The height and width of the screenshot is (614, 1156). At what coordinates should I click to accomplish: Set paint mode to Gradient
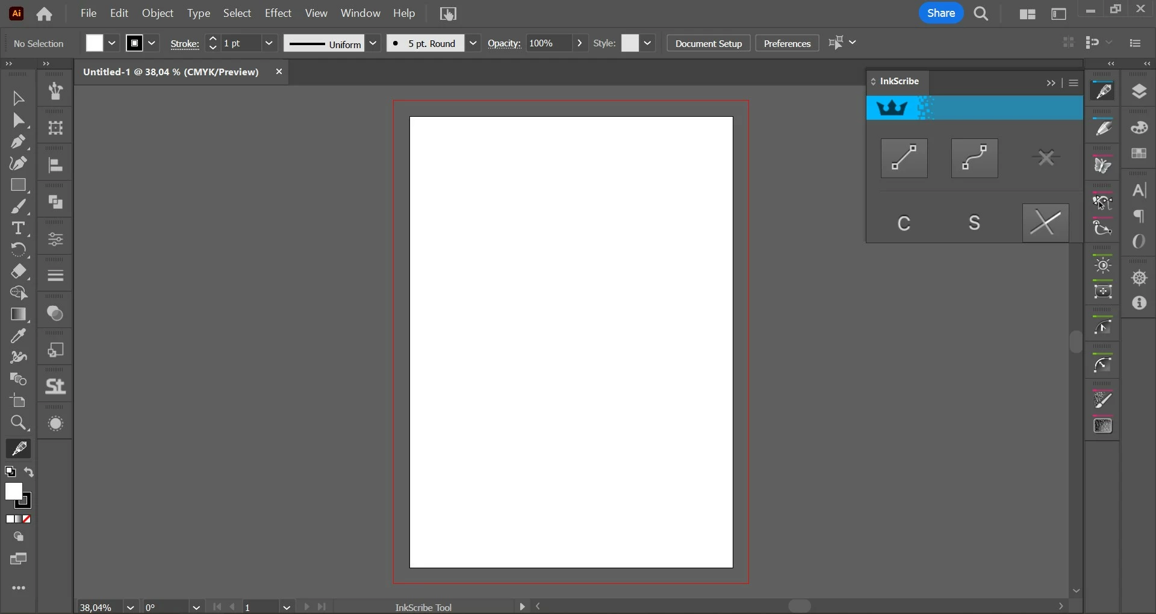coord(19,519)
